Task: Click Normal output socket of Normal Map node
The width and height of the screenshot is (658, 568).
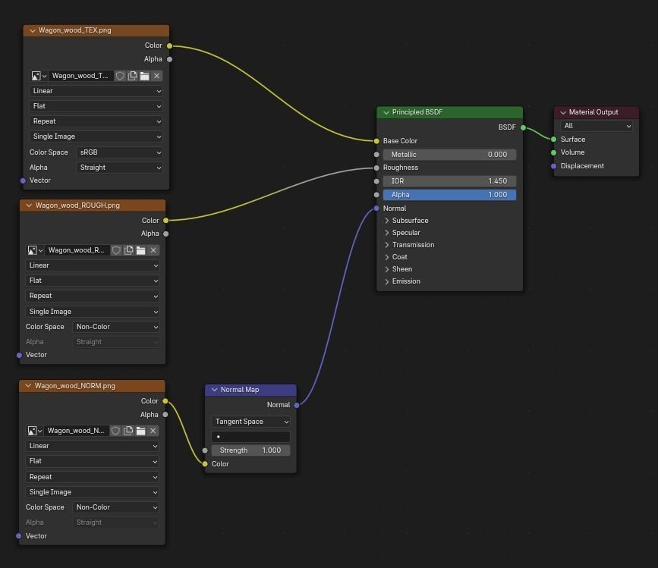Action: coord(297,406)
